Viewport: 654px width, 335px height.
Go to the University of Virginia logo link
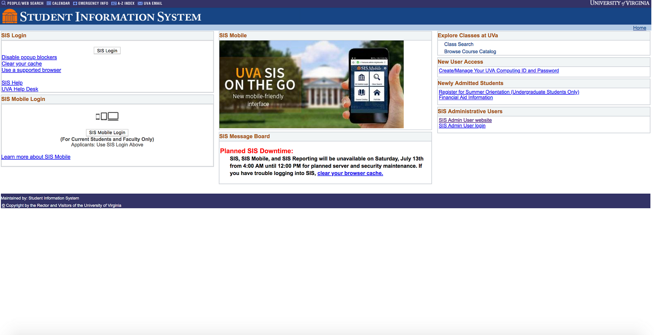[x=619, y=3]
